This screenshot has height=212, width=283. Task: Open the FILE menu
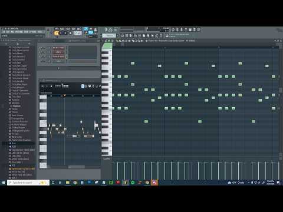click(x=3, y=32)
